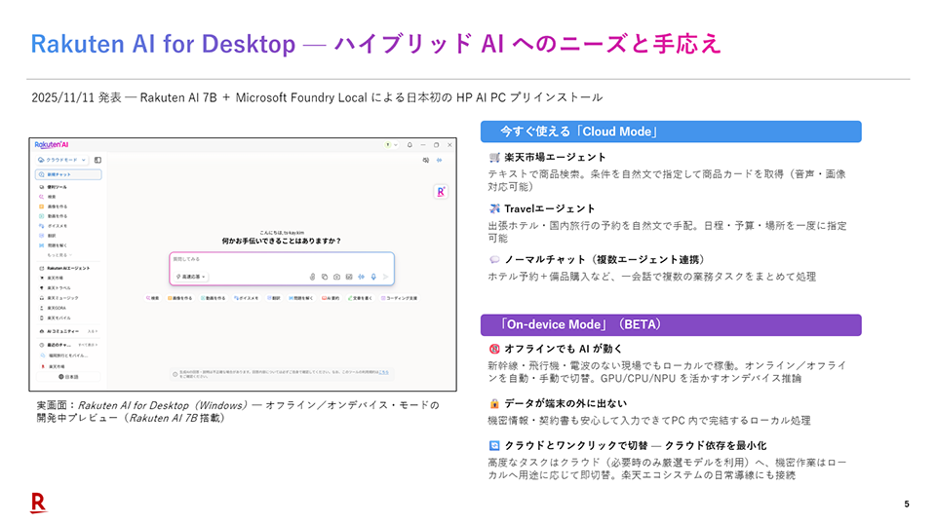The height and width of the screenshot is (524, 936).
Task: Open the 楽天モバイル agent
Action: [55, 318]
